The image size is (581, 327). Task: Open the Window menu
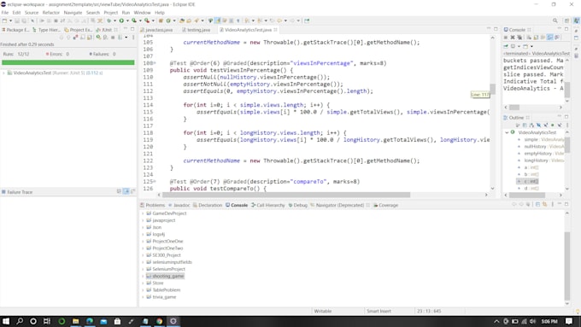[143, 13]
